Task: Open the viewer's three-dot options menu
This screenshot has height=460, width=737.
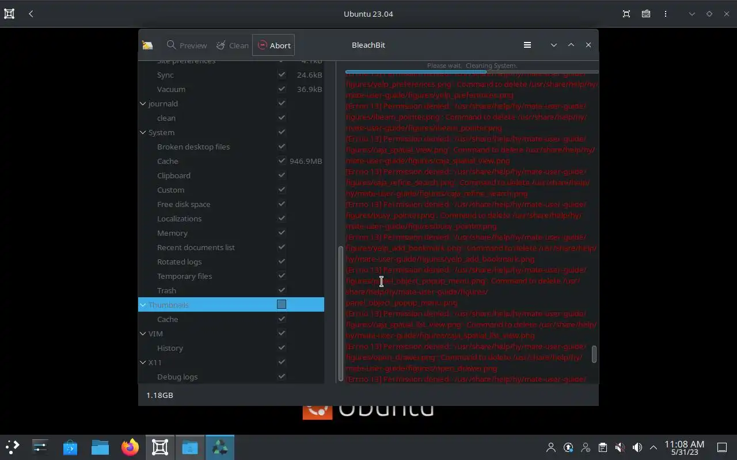Action: tap(666, 14)
